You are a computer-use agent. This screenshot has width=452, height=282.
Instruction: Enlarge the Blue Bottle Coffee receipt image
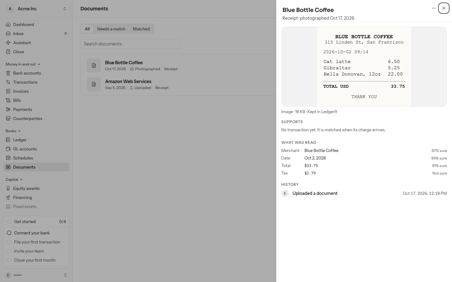[364, 67]
